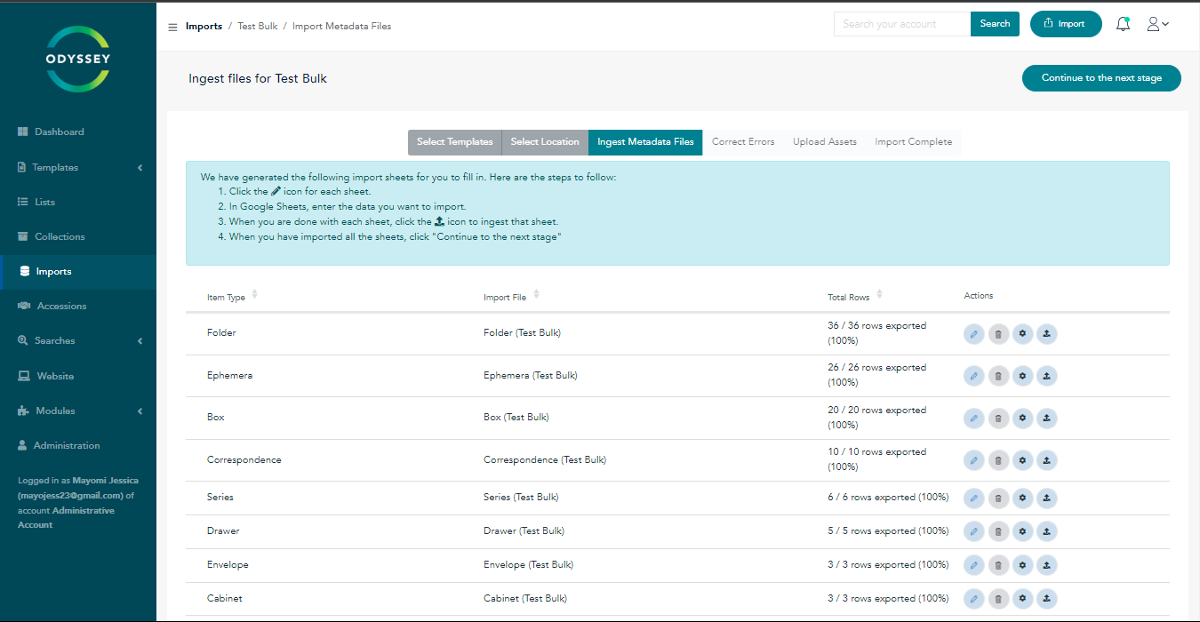Click Correspondence (Test Bulk) import file
The width and height of the screenshot is (1200, 622).
545,460
